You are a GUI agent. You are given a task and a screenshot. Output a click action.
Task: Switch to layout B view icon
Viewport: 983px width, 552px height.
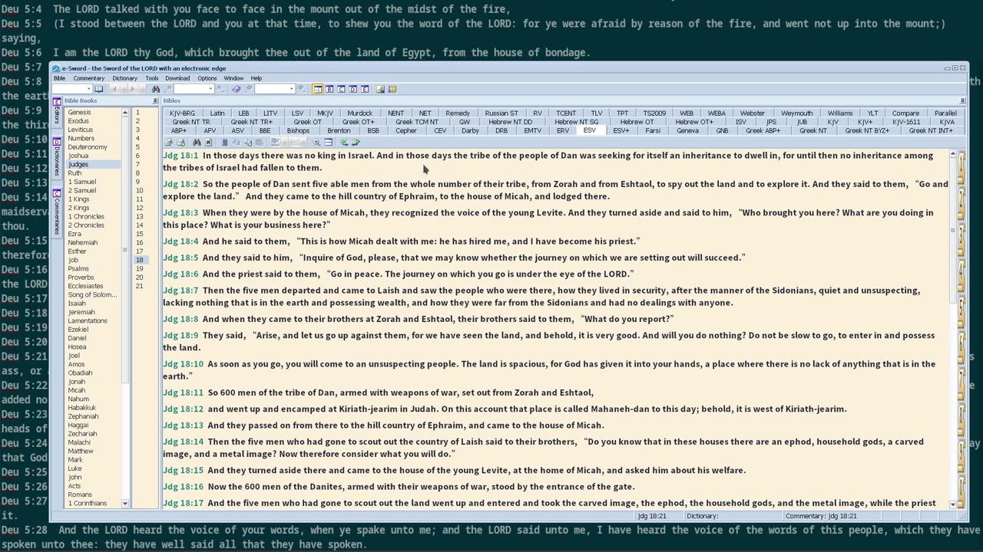[329, 89]
